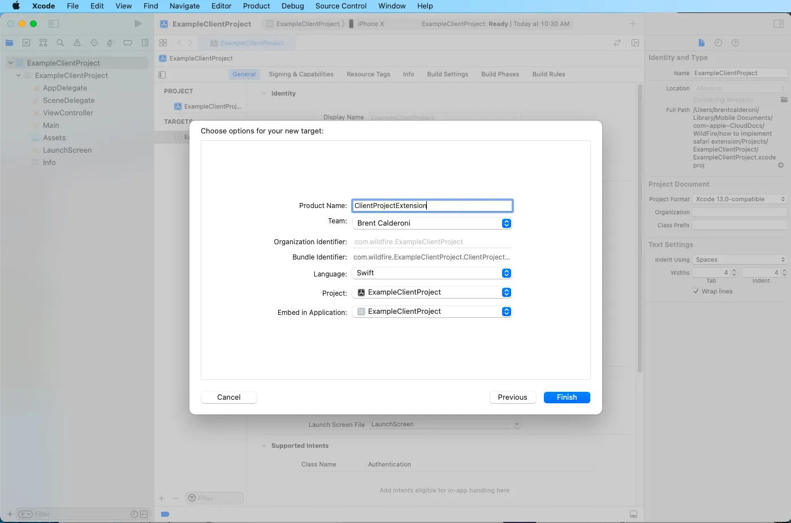Click the Product Name text field

click(432, 206)
